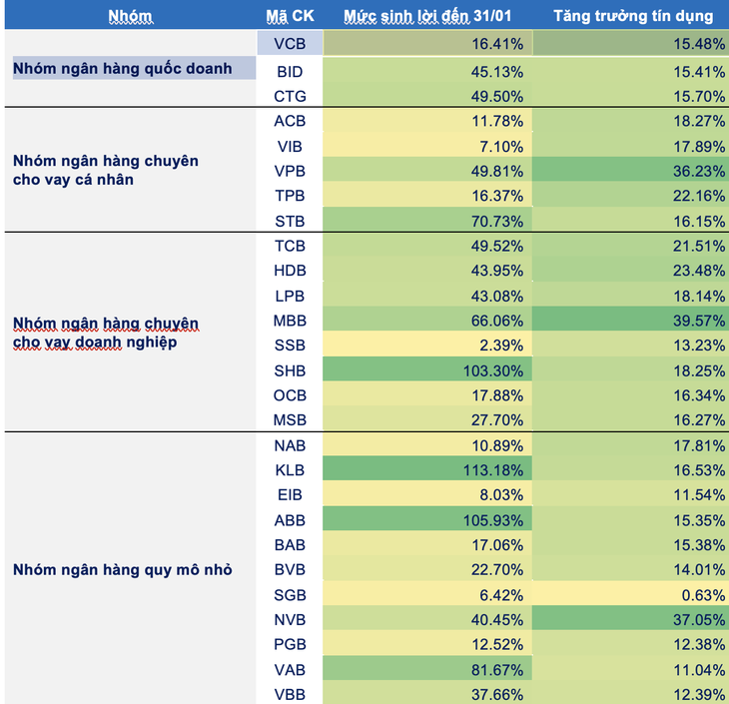Select the "Mã CK" column header

pyautogui.click(x=289, y=16)
